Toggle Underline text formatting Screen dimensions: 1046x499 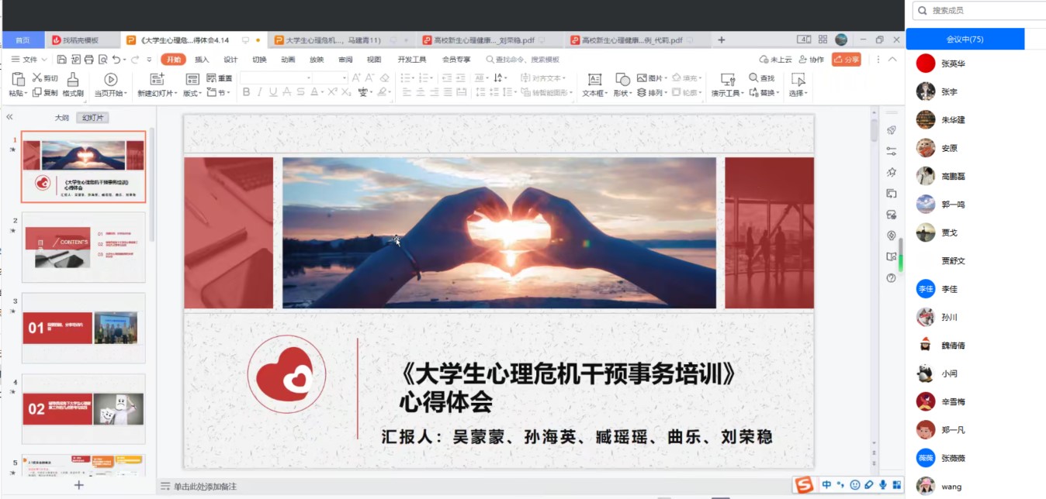(x=273, y=92)
